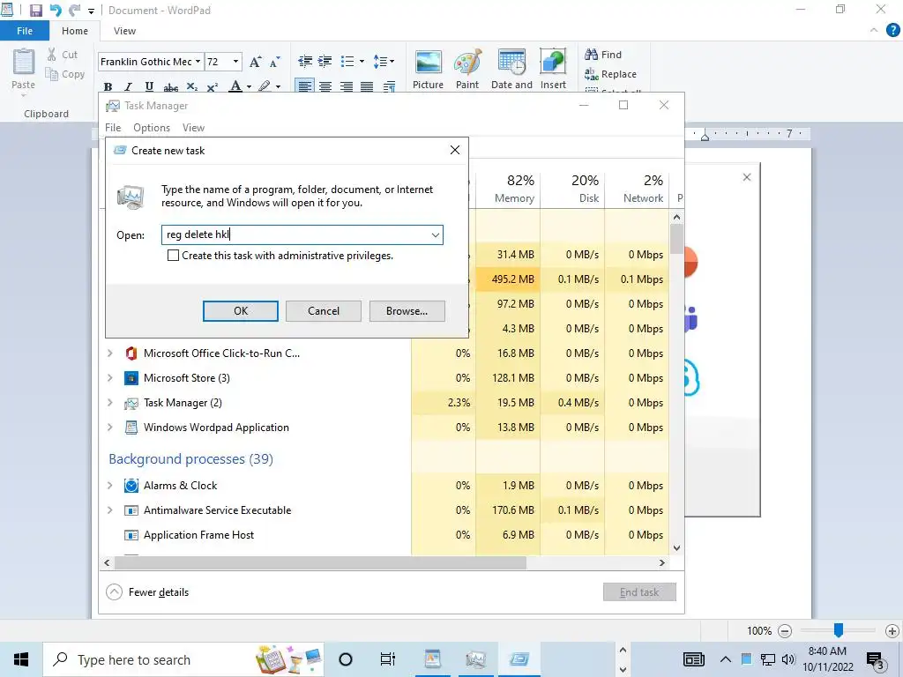
Task: Undo last action in WordPad
Action: (56, 11)
